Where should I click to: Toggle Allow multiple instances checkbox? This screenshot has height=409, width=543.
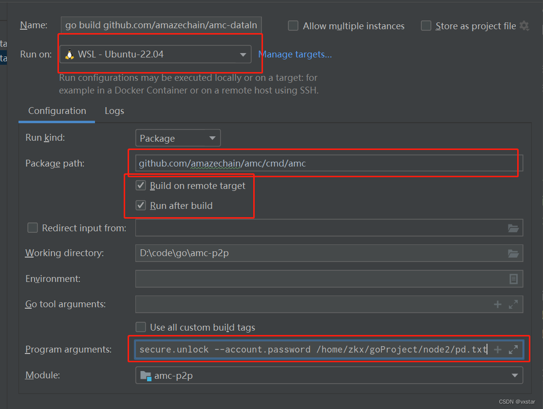click(x=293, y=26)
